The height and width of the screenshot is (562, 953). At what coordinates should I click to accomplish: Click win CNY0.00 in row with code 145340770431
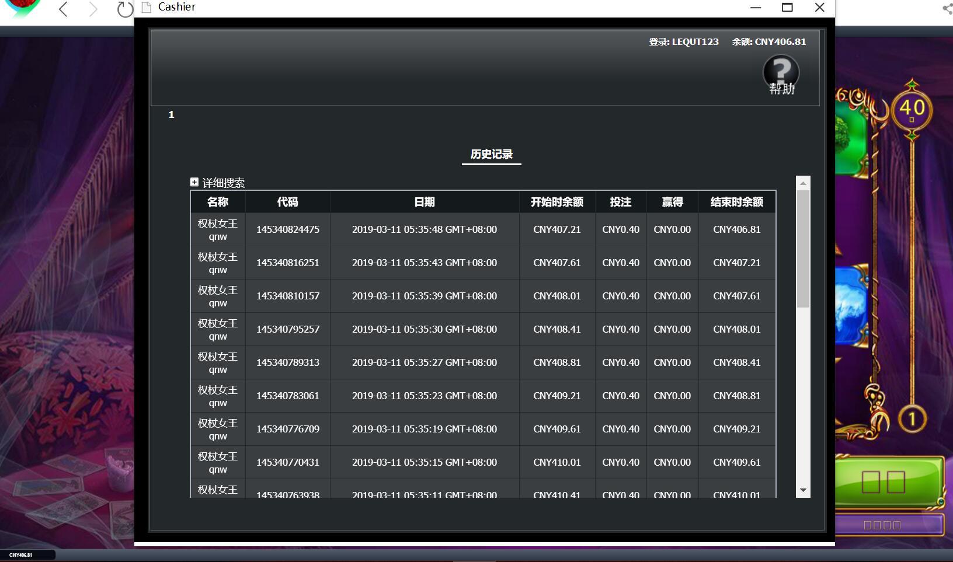(x=672, y=462)
